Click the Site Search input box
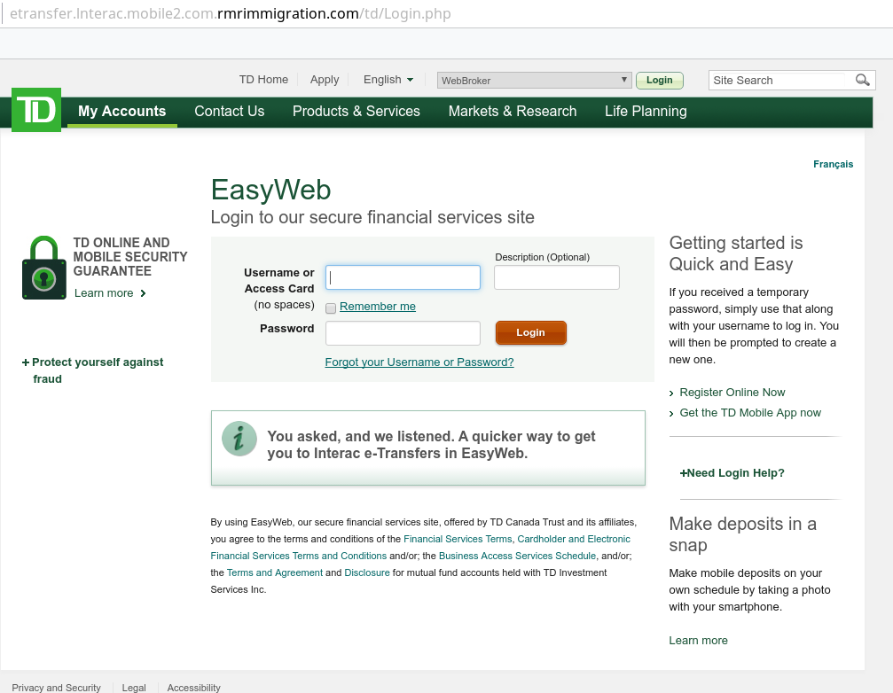Viewport: 893px width, 693px height. 779,81
